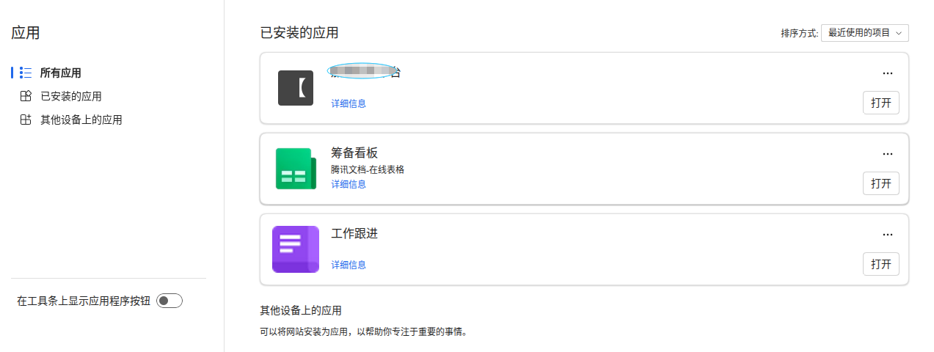
Task: Go to 其他设备上的应用 in sidebar
Action: [81, 120]
